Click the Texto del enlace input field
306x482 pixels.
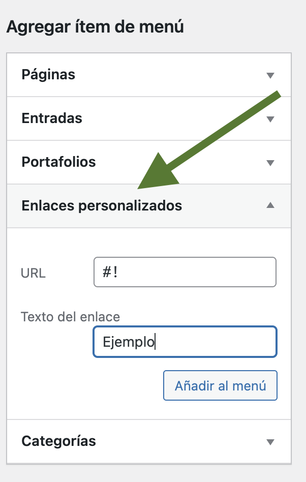coord(185,342)
